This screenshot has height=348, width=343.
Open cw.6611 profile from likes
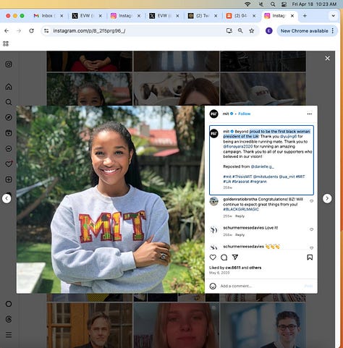233,268
